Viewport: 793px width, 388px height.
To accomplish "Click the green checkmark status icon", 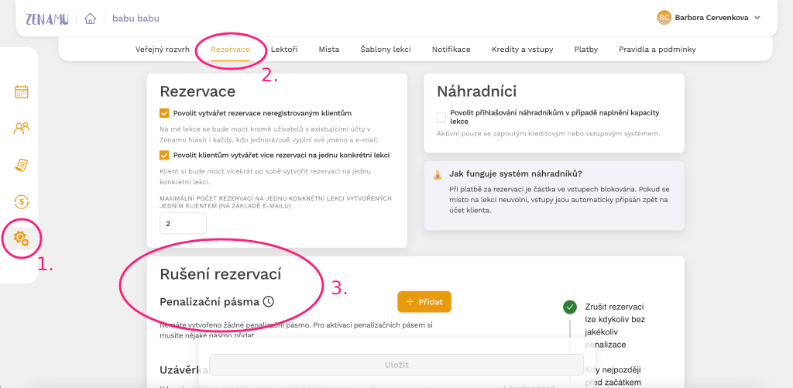I will 569,307.
